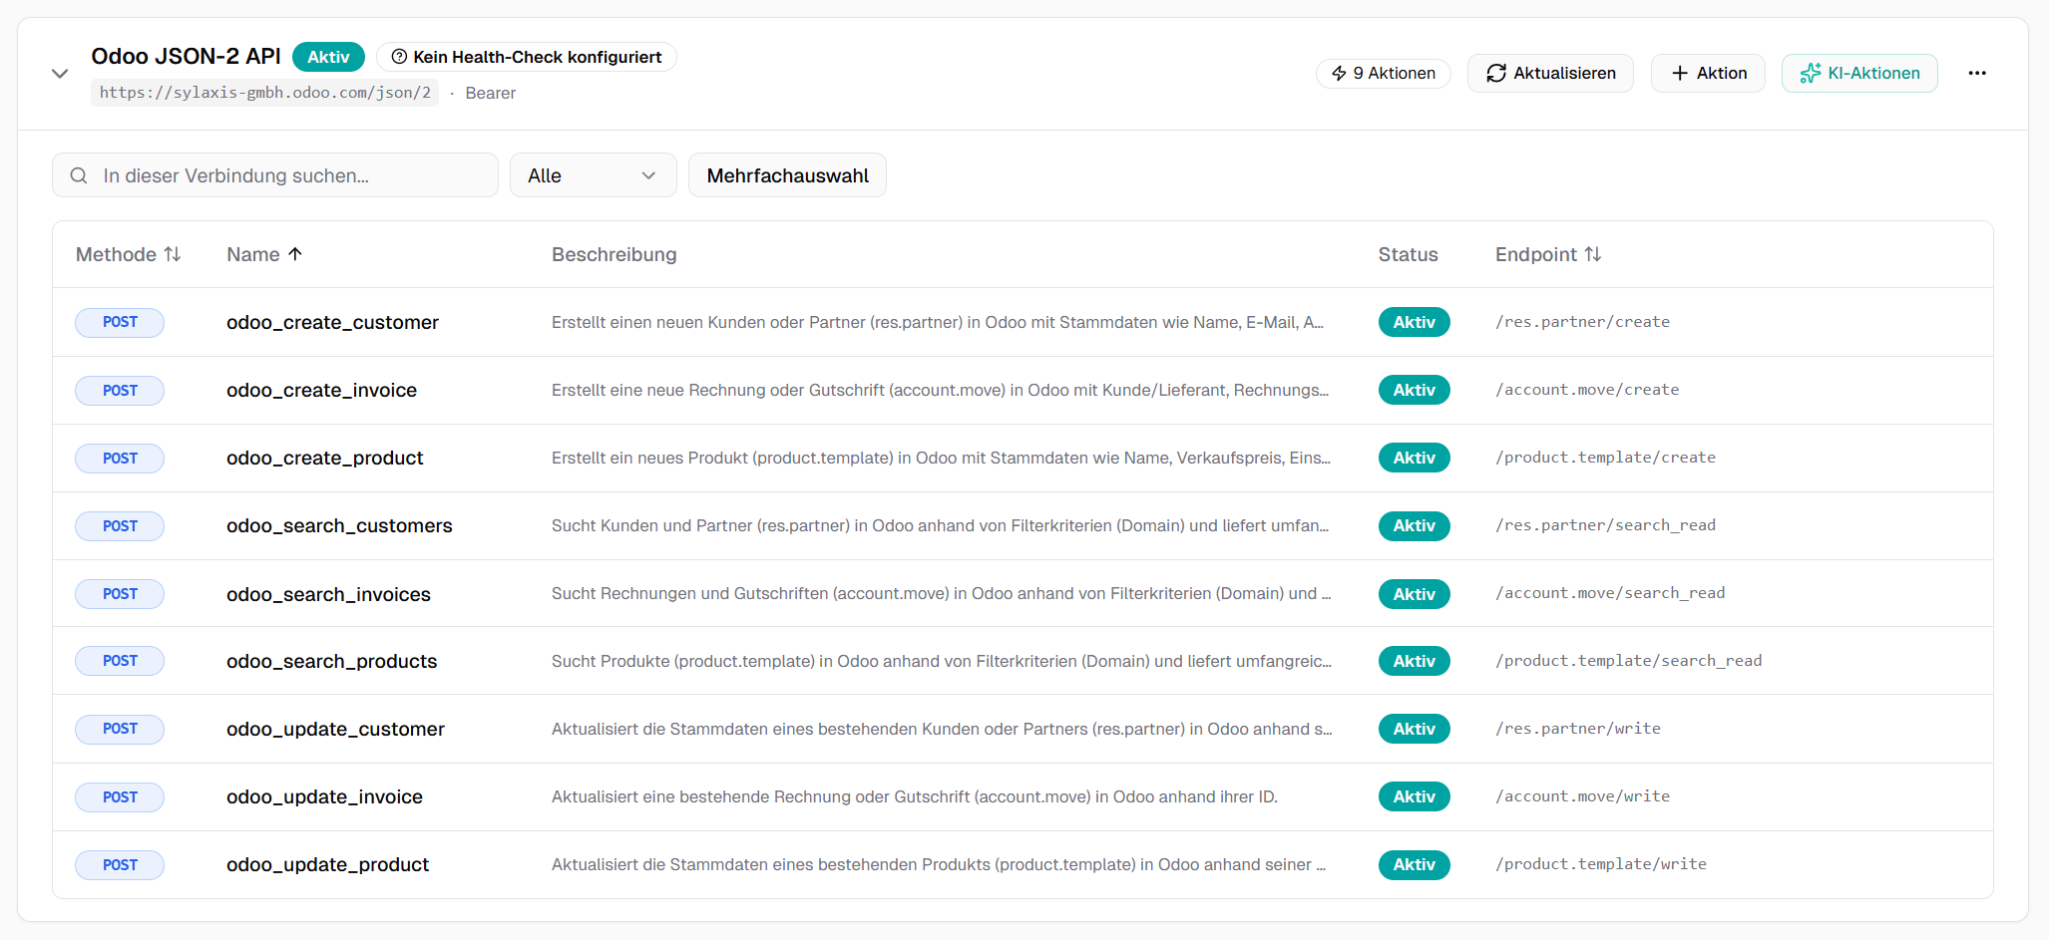
Task: Click Aktiv status of odoo_update_customer row
Action: point(1414,729)
